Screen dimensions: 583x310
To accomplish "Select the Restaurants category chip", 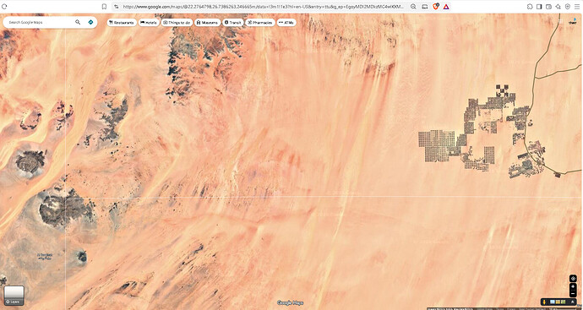I will tap(122, 23).
